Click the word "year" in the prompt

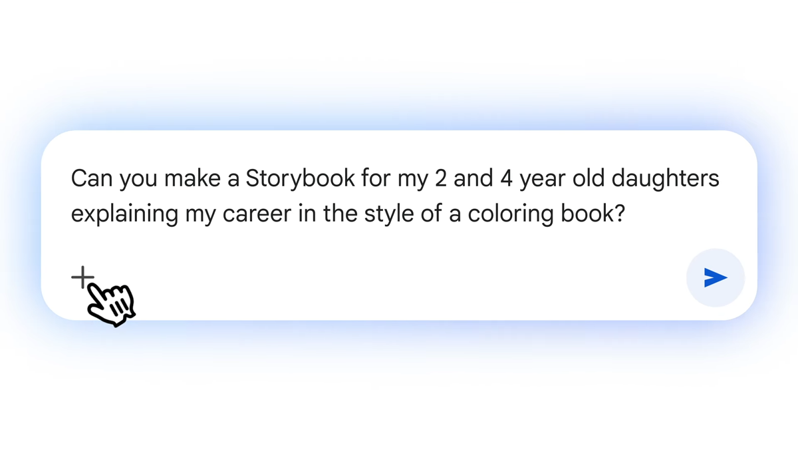543,179
